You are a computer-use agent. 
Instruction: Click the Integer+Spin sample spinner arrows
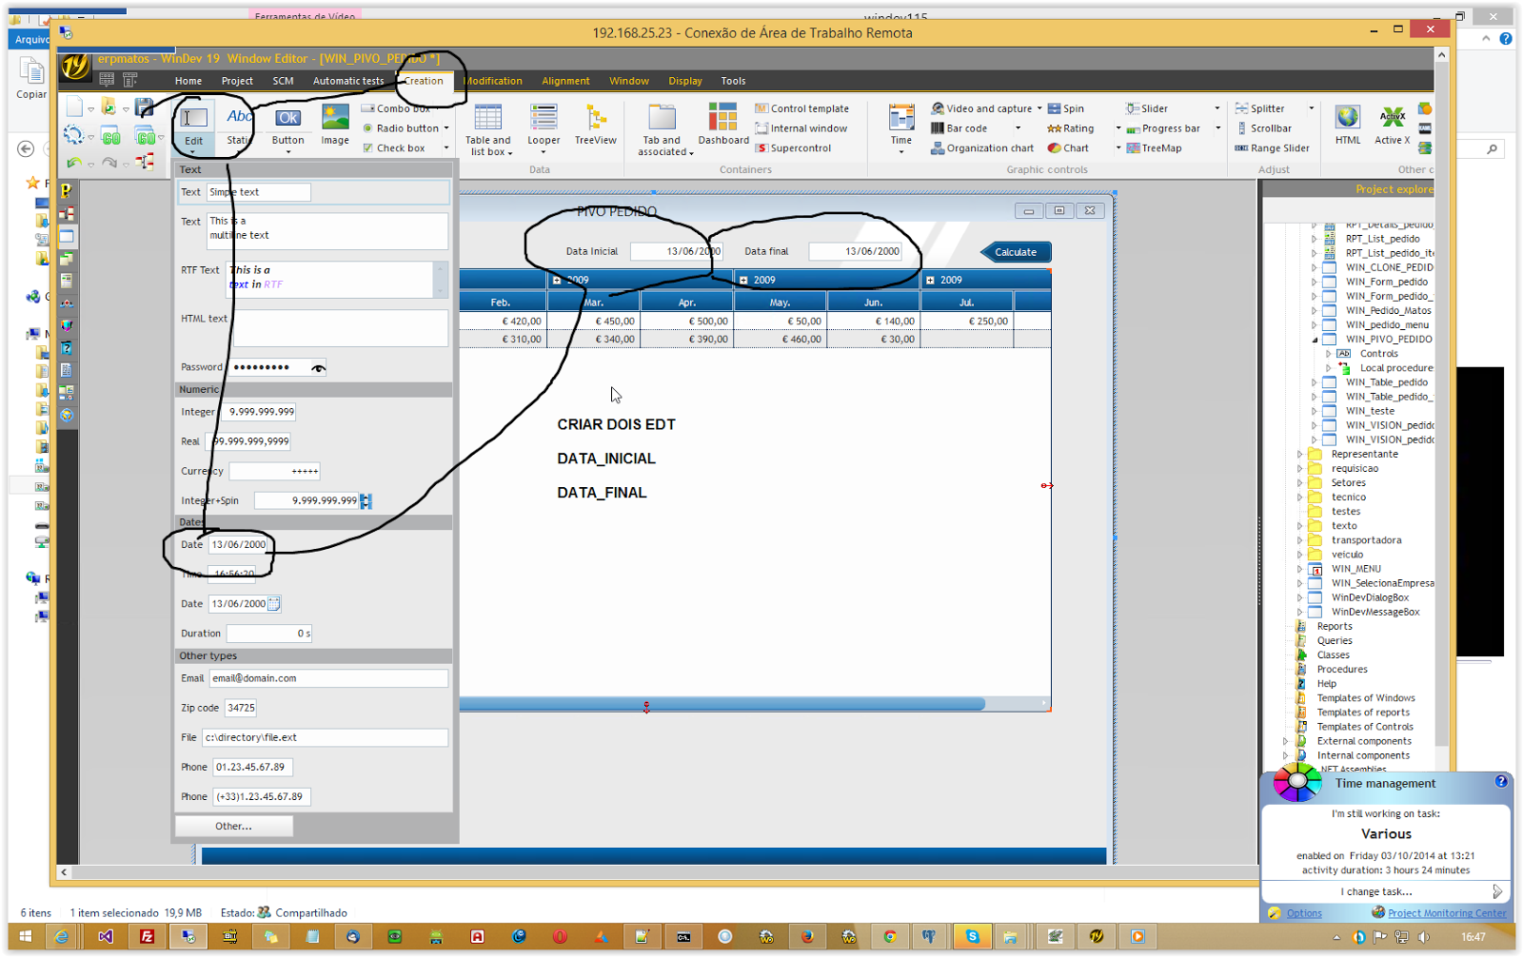366,500
